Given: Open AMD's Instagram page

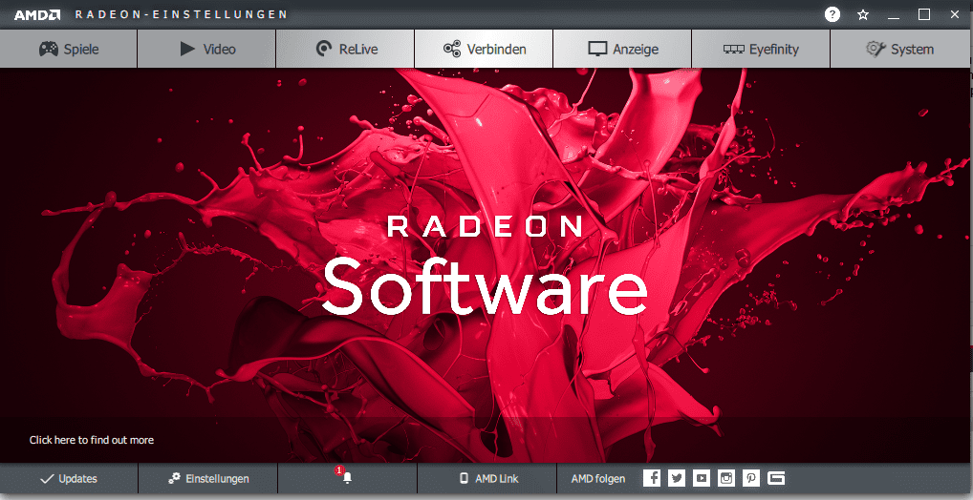Looking at the screenshot, I should point(726,478).
